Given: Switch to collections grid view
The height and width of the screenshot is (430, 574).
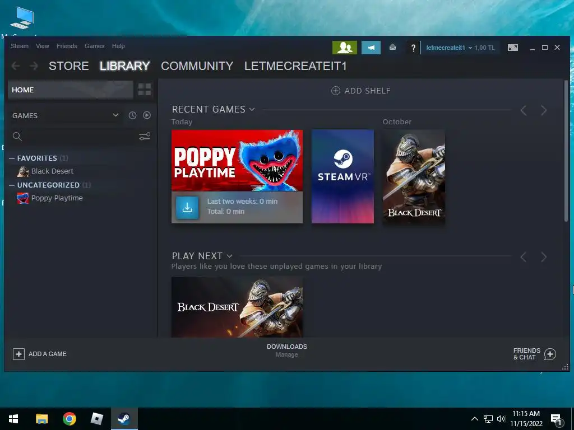Looking at the screenshot, I should (x=145, y=90).
